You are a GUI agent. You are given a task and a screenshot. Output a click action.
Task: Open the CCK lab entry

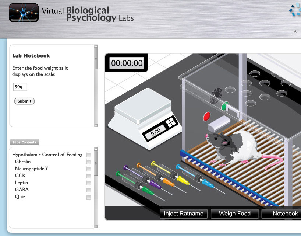tap(20, 176)
